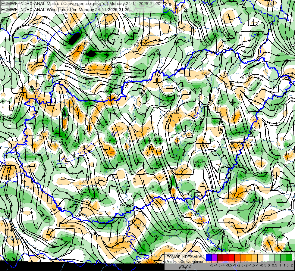Click the -5 value on legend scale
This screenshot has width=295, height=271.
click(212, 265)
